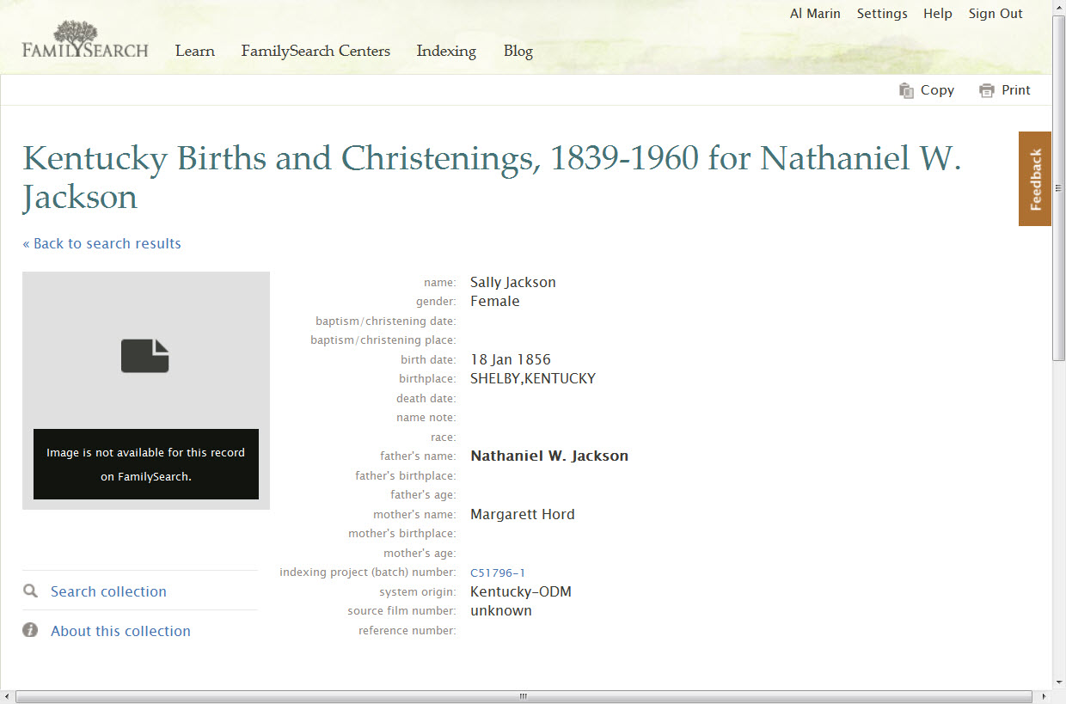
Task: Click birth date 18 Jan 1856
Action: [511, 359]
